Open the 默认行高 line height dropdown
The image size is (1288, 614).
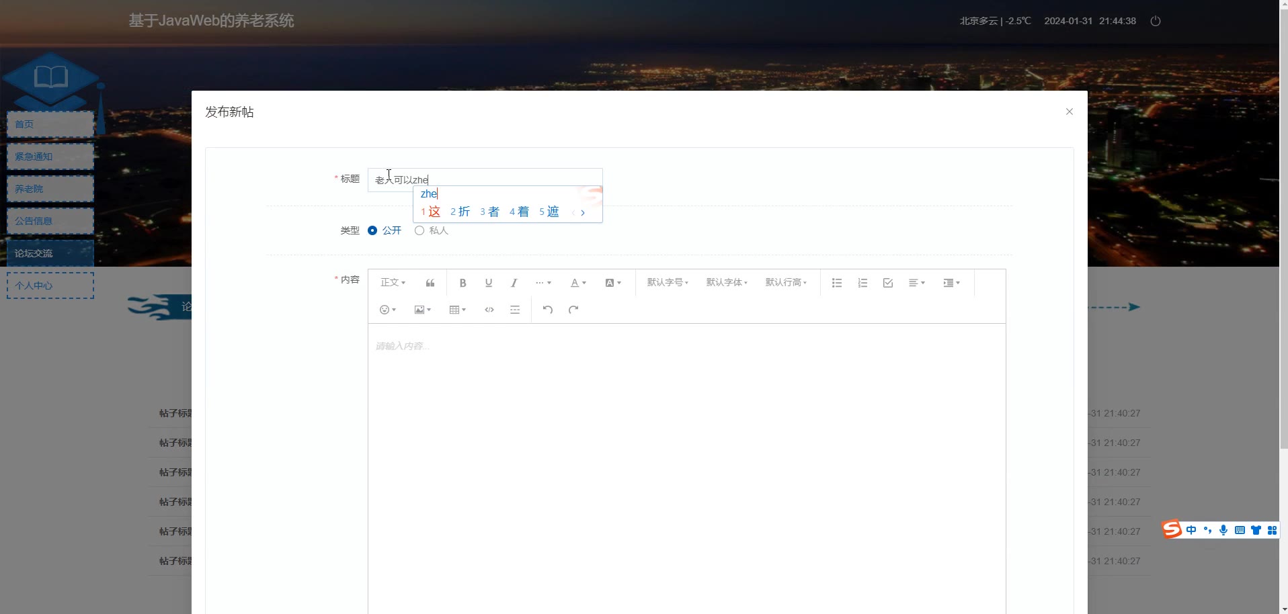786,283
